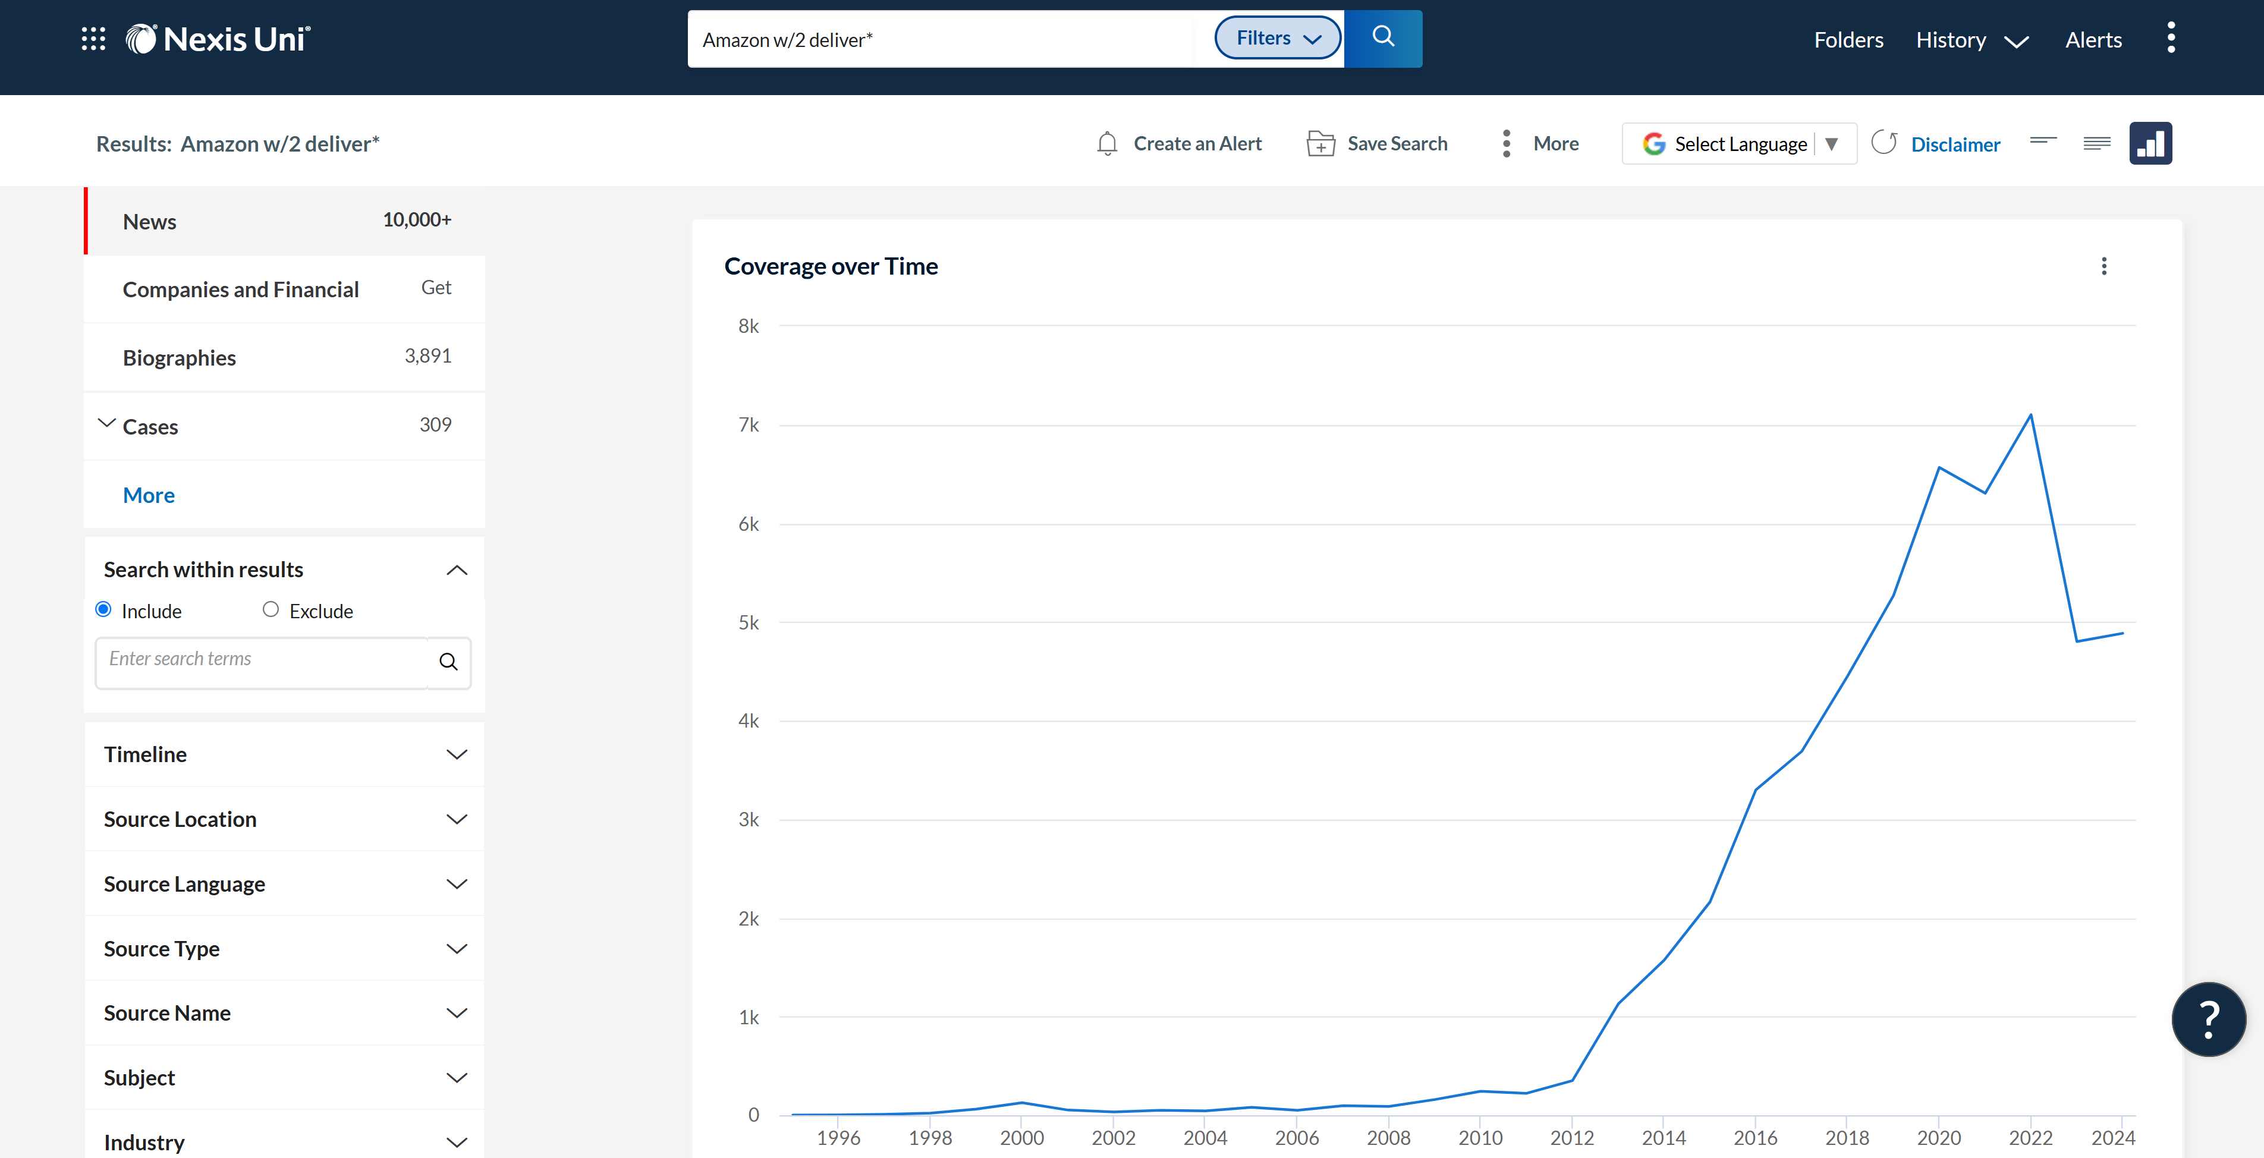Open the History menu
The image size is (2264, 1158).
(x=1970, y=40)
